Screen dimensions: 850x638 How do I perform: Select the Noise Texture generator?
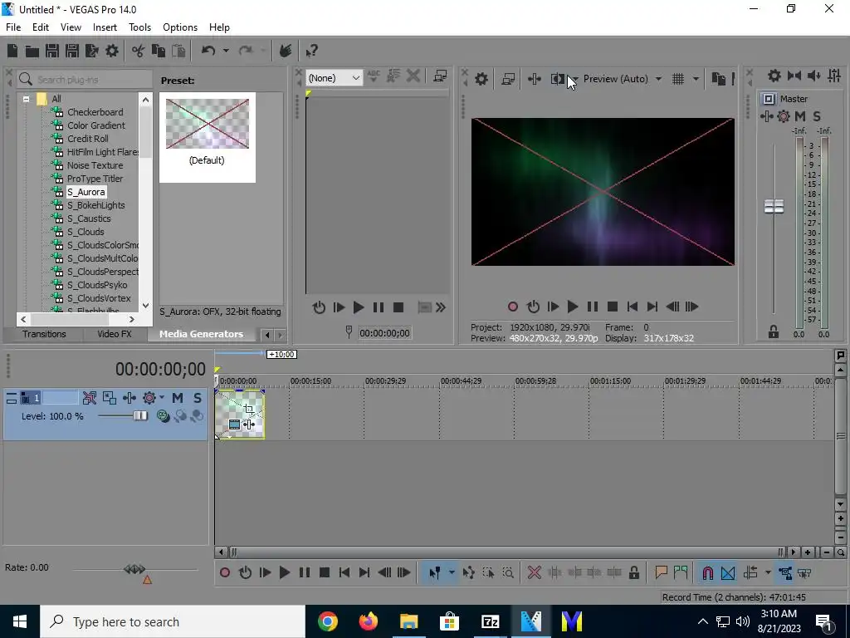95,165
